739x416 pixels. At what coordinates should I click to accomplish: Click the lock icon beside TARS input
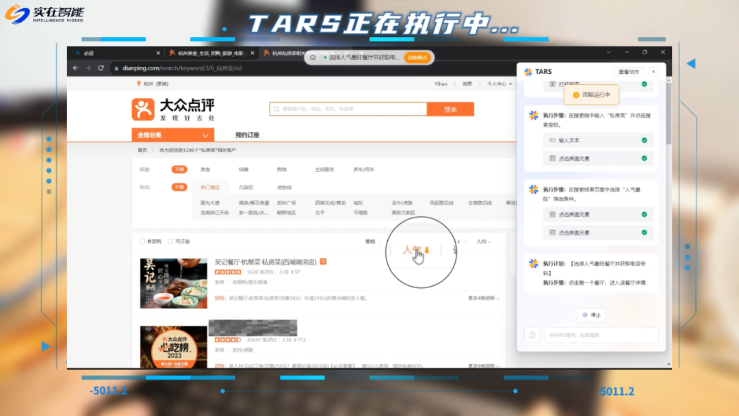pos(532,335)
